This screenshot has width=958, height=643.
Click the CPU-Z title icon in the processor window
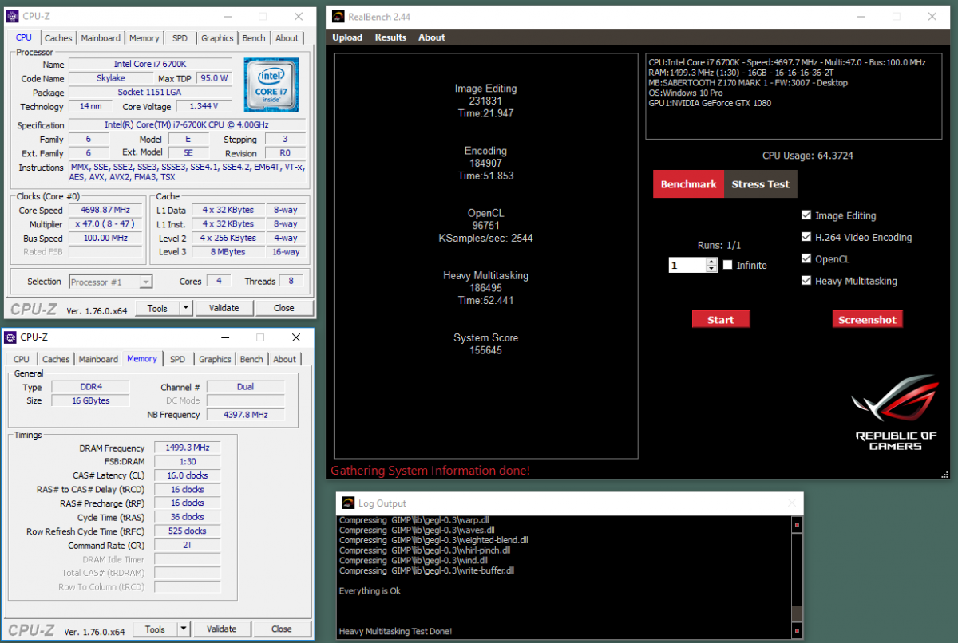(x=14, y=16)
